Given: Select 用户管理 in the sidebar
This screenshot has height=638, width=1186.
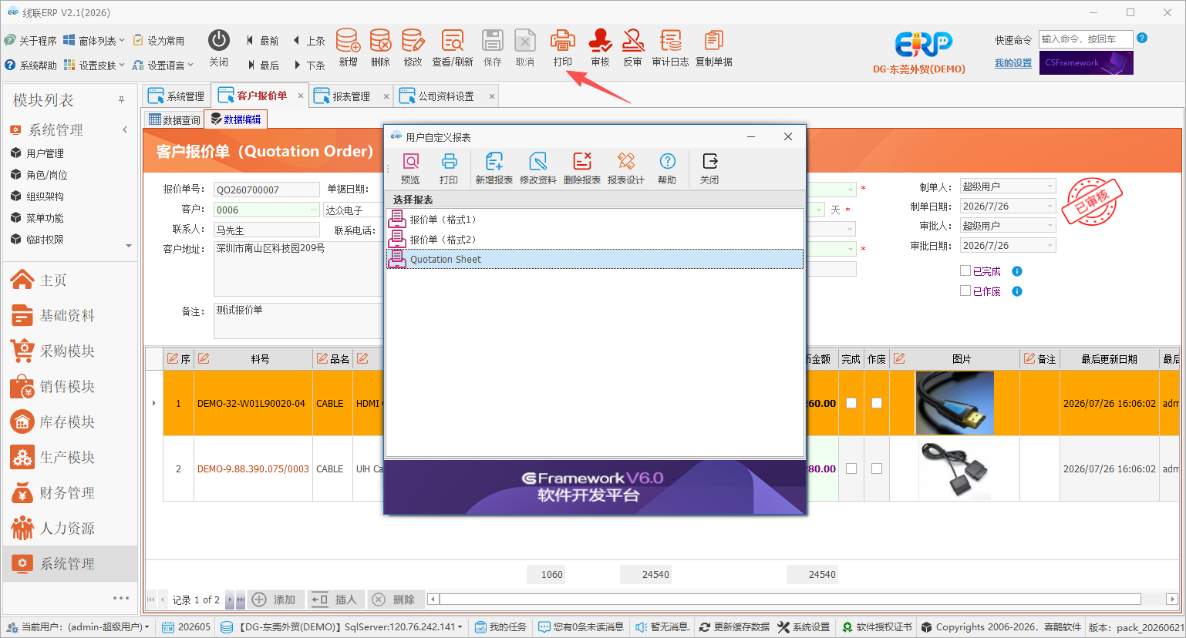Looking at the screenshot, I should [45, 153].
